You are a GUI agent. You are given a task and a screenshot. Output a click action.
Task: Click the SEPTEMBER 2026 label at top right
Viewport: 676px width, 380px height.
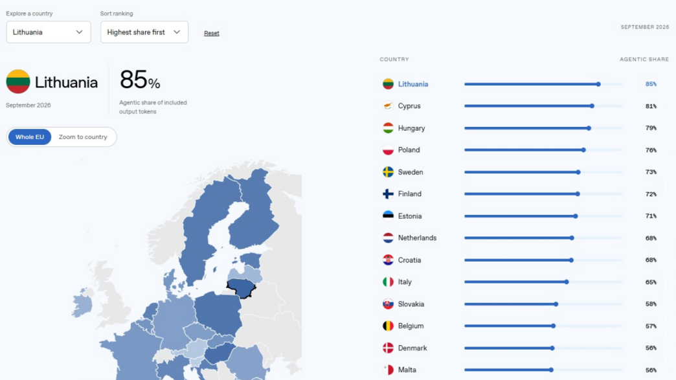(x=644, y=27)
